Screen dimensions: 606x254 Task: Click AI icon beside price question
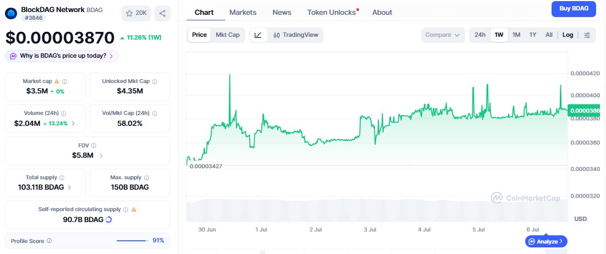click(x=13, y=56)
